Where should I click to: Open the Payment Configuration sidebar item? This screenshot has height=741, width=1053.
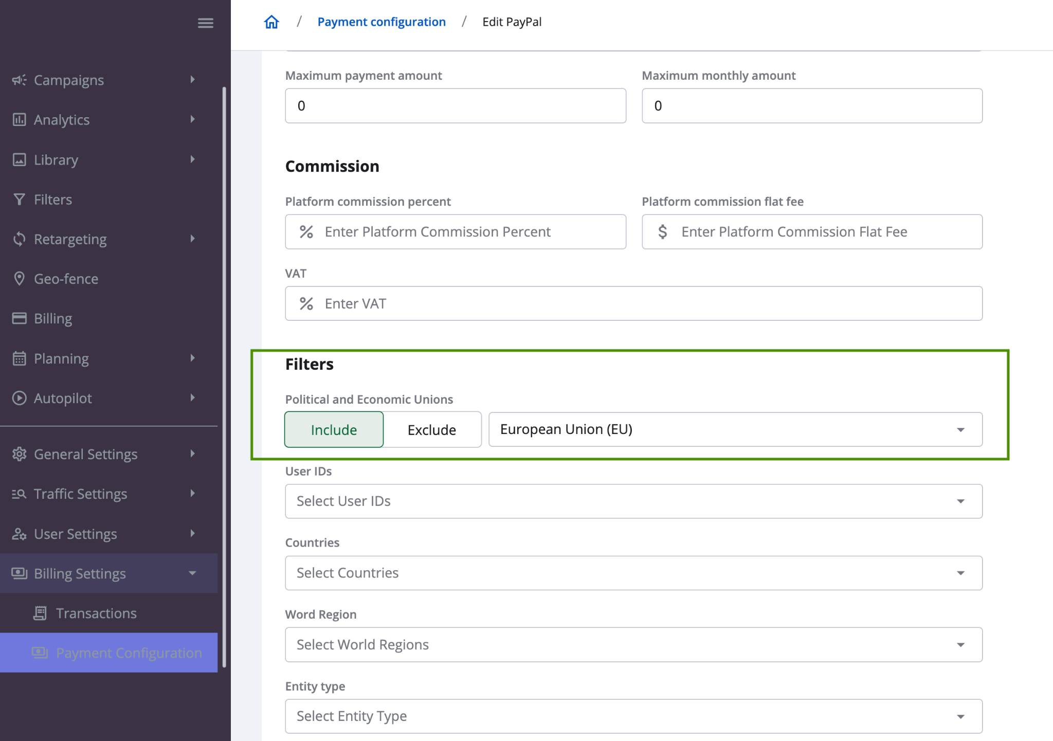[x=108, y=653]
